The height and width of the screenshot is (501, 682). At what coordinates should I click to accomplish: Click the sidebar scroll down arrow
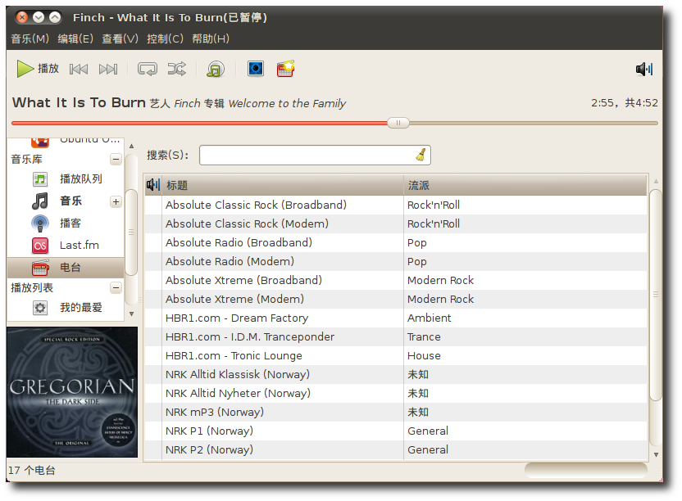131,314
